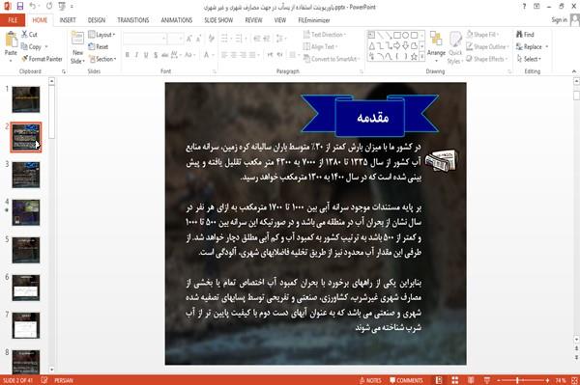This screenshot has width=580, height=385.
Task: Switch to the TRANSITIONS tab
Action: pos(133,20)
